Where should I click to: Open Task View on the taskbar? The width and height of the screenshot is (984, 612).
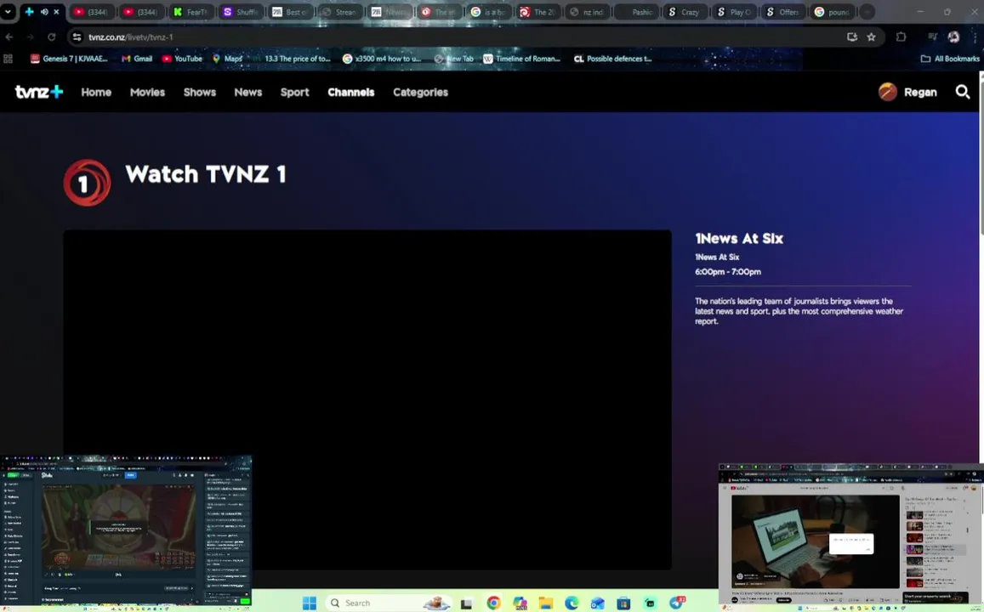pos(466,603)
